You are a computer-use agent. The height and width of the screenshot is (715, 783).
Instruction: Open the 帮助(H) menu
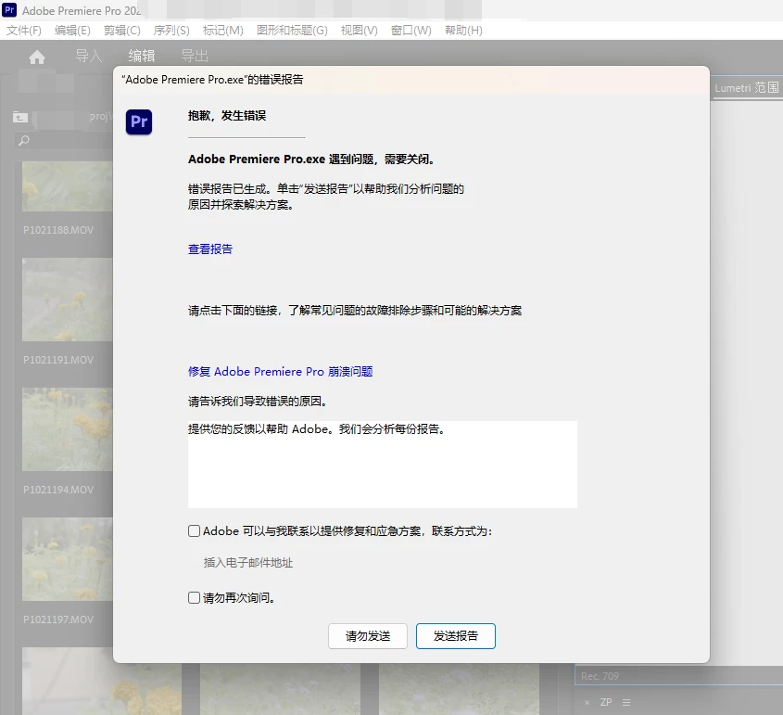[463, 31]
